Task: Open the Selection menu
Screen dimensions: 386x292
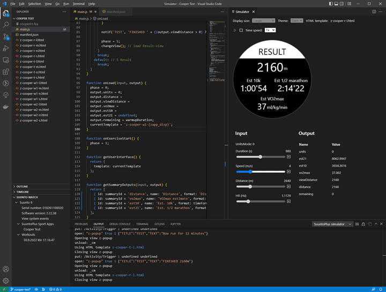Action: (34, 4)
